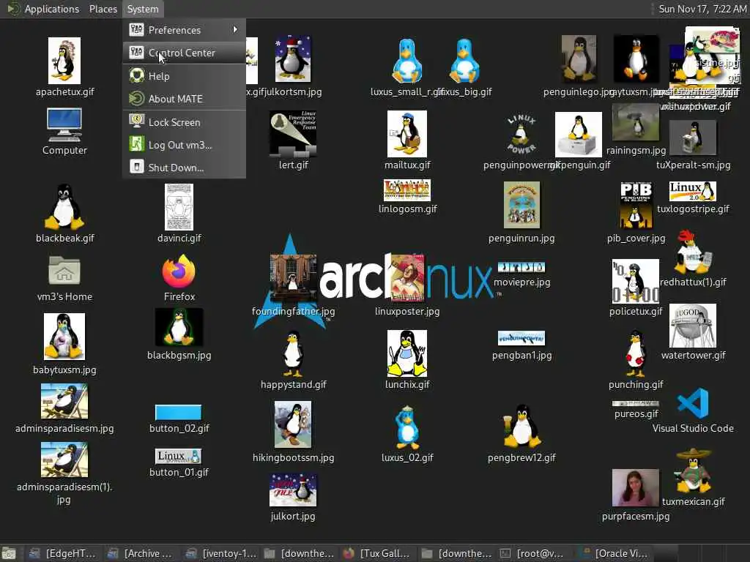The image size is (750, 562).
Task: Open the Places menu
Action: (x=103, y=9)
